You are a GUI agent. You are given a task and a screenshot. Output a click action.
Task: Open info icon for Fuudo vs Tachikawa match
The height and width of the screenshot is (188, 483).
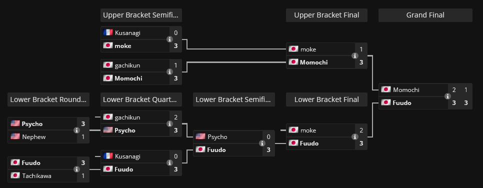76,169
